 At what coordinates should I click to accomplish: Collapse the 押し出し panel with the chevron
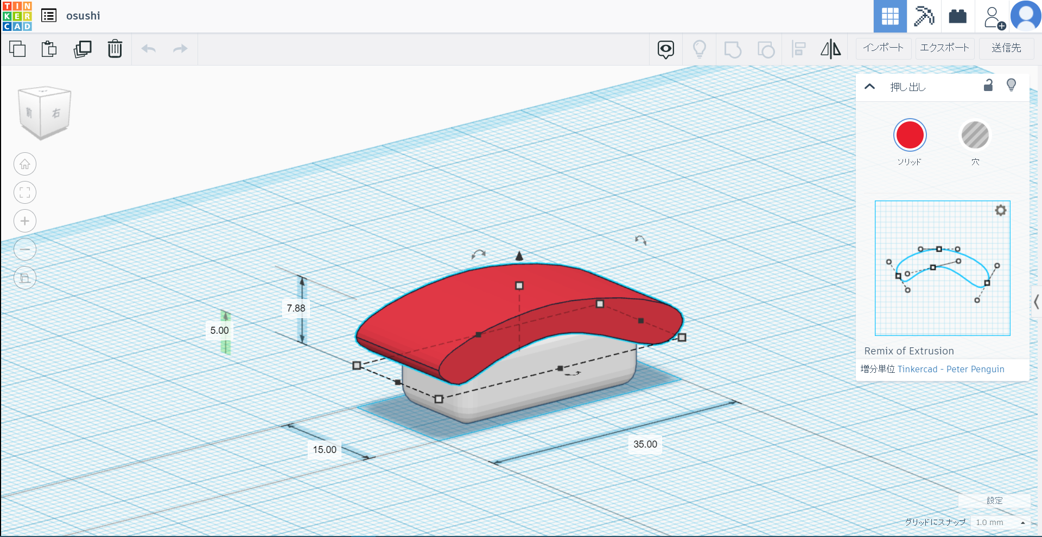[871, 87]
